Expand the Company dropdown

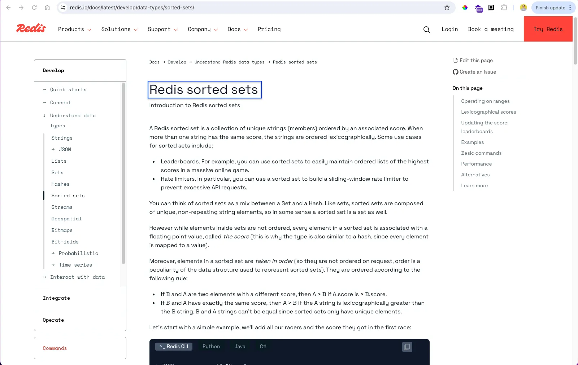[x=203, y=29]
